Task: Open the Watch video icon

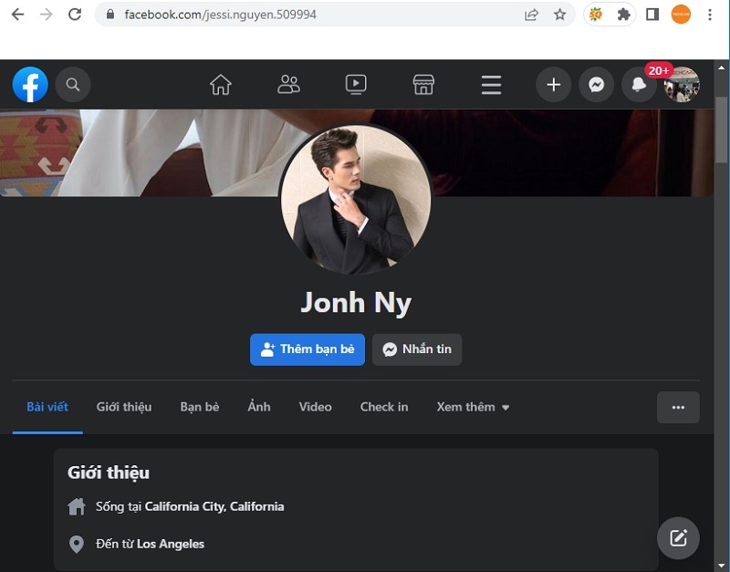Action: (x=356, y=85)
